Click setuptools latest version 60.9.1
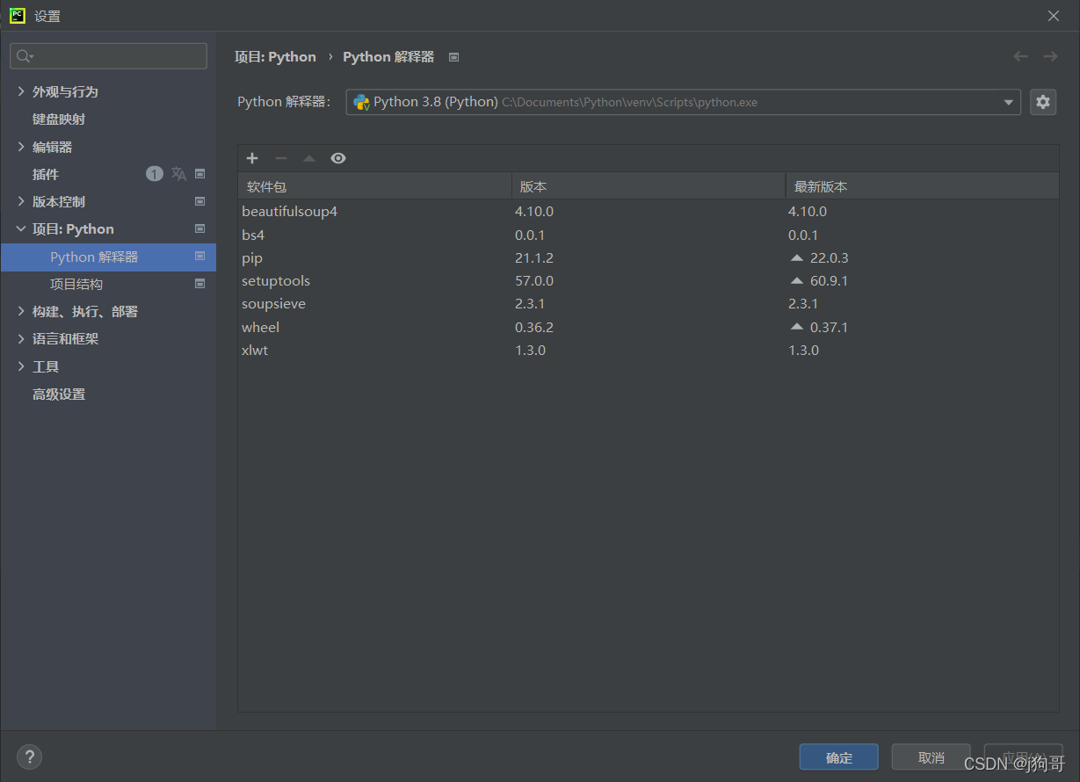The width and height of the screenshot is (1080, 782). tap(829, 280)
